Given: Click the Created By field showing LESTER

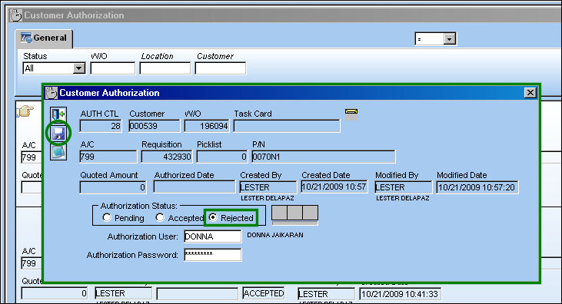Looking at the screenshot, I should (x=268, y=187).
